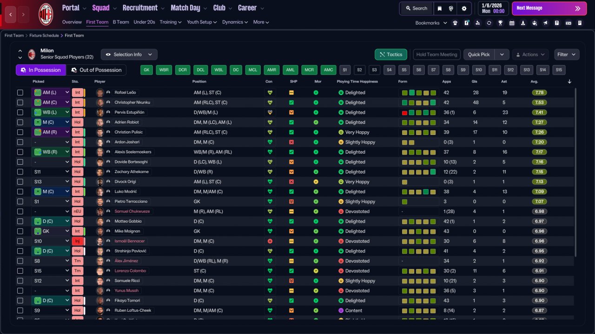Click the bookmark icon beside Search
The image size is (595, 334).
(440, 8)
